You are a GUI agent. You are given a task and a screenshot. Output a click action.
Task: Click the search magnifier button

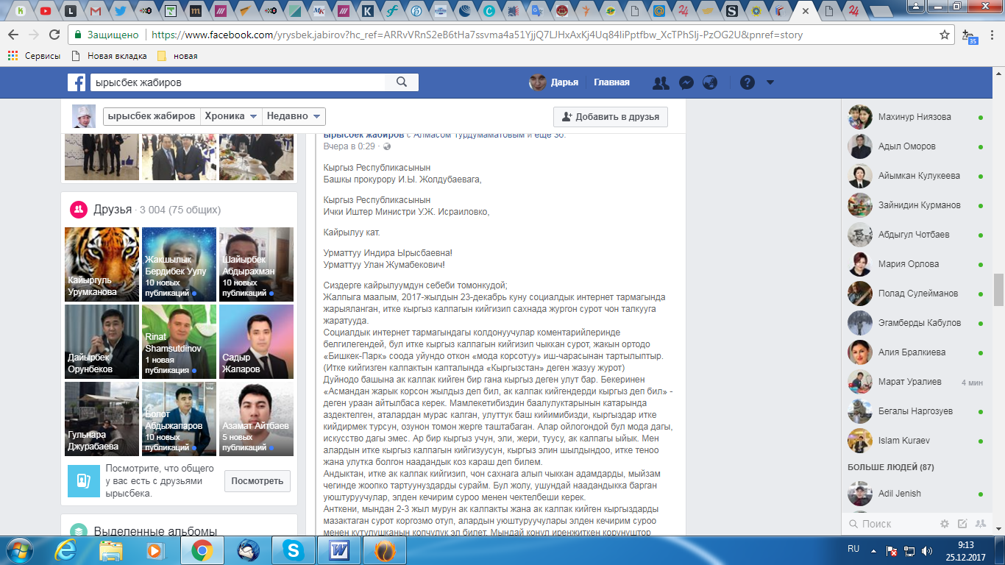(401, 82)
